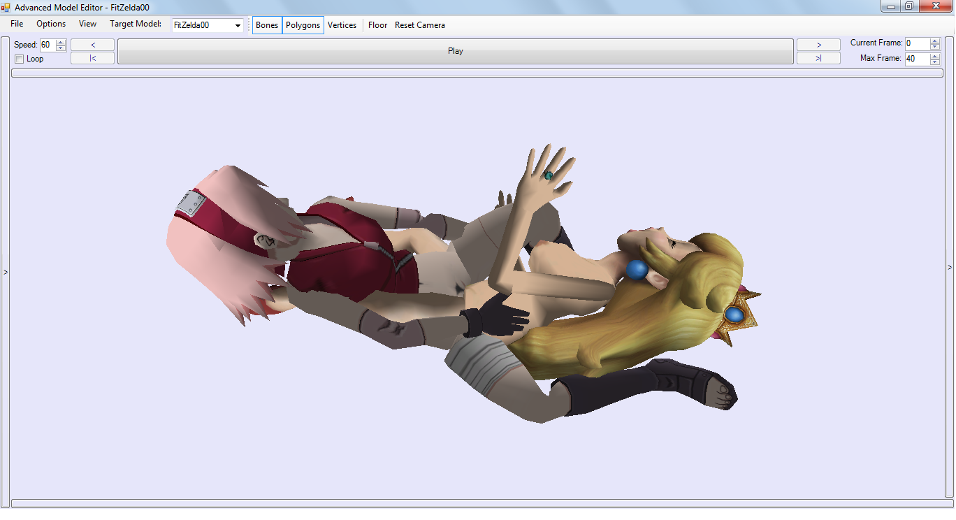Jump to first frame with |< button
This screenshot has height=520, width=956.
(92, 58)
